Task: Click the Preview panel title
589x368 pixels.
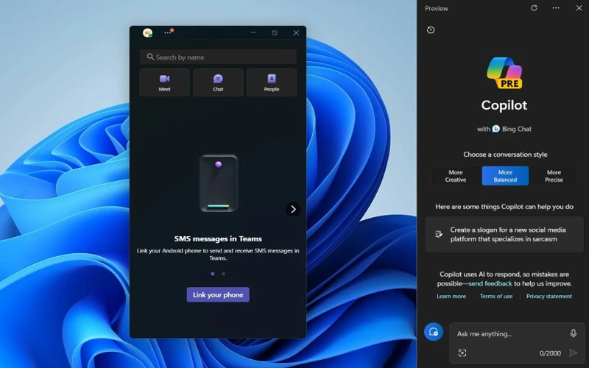Action: pos(437,8)
